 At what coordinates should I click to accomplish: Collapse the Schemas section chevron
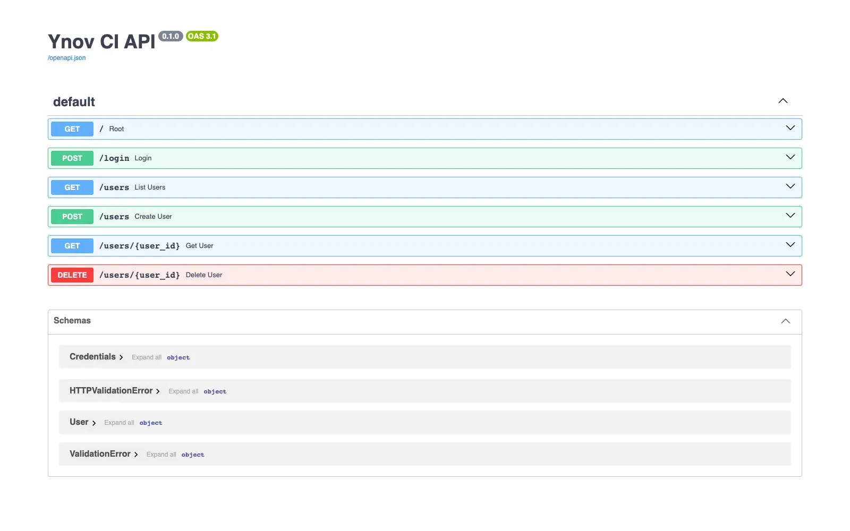coord(786,321)
